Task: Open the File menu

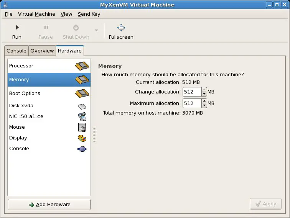Action: 8,14
